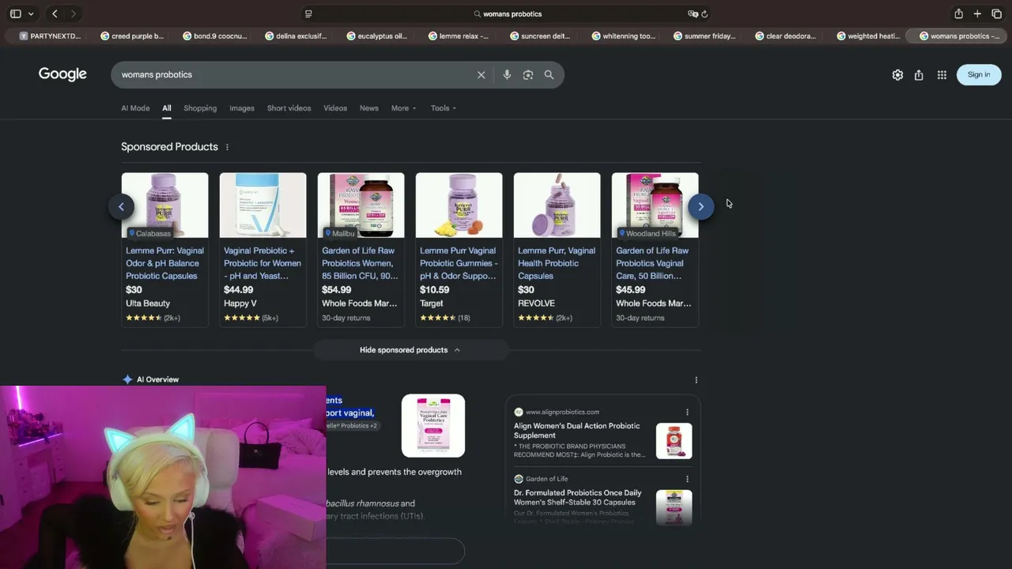The height and width of the screenshot is (569, 1012).
Task: Switch to the whitenning browser tab
Action: [x=622, y=36]
